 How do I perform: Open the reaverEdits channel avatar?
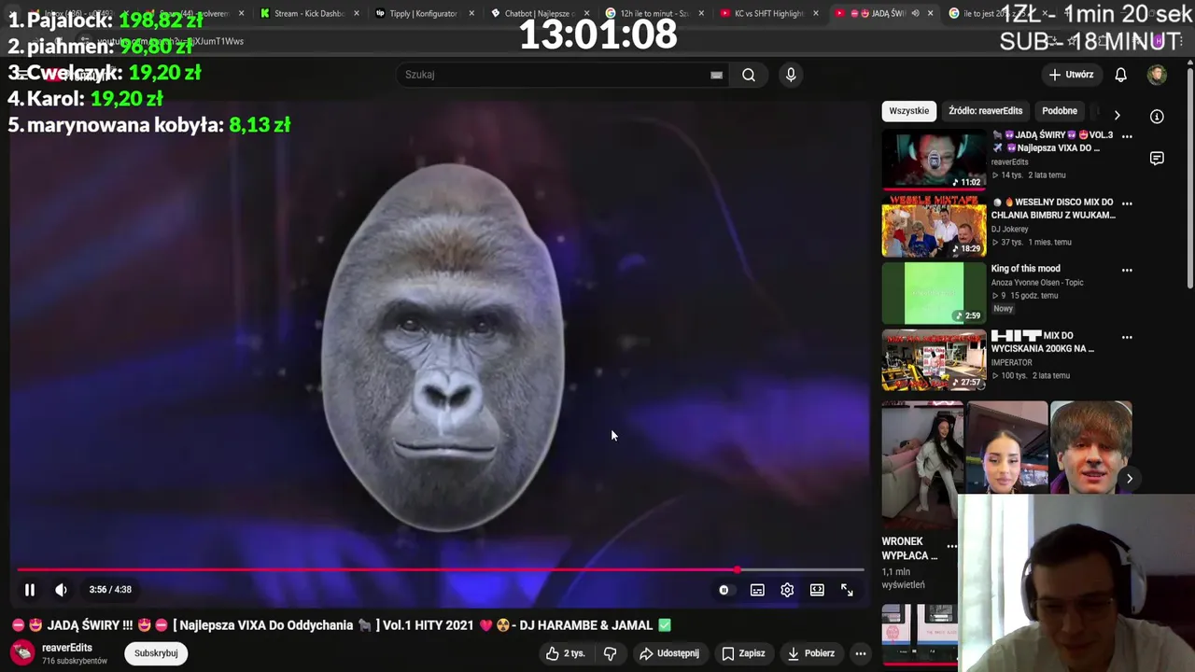click(22, 653)
